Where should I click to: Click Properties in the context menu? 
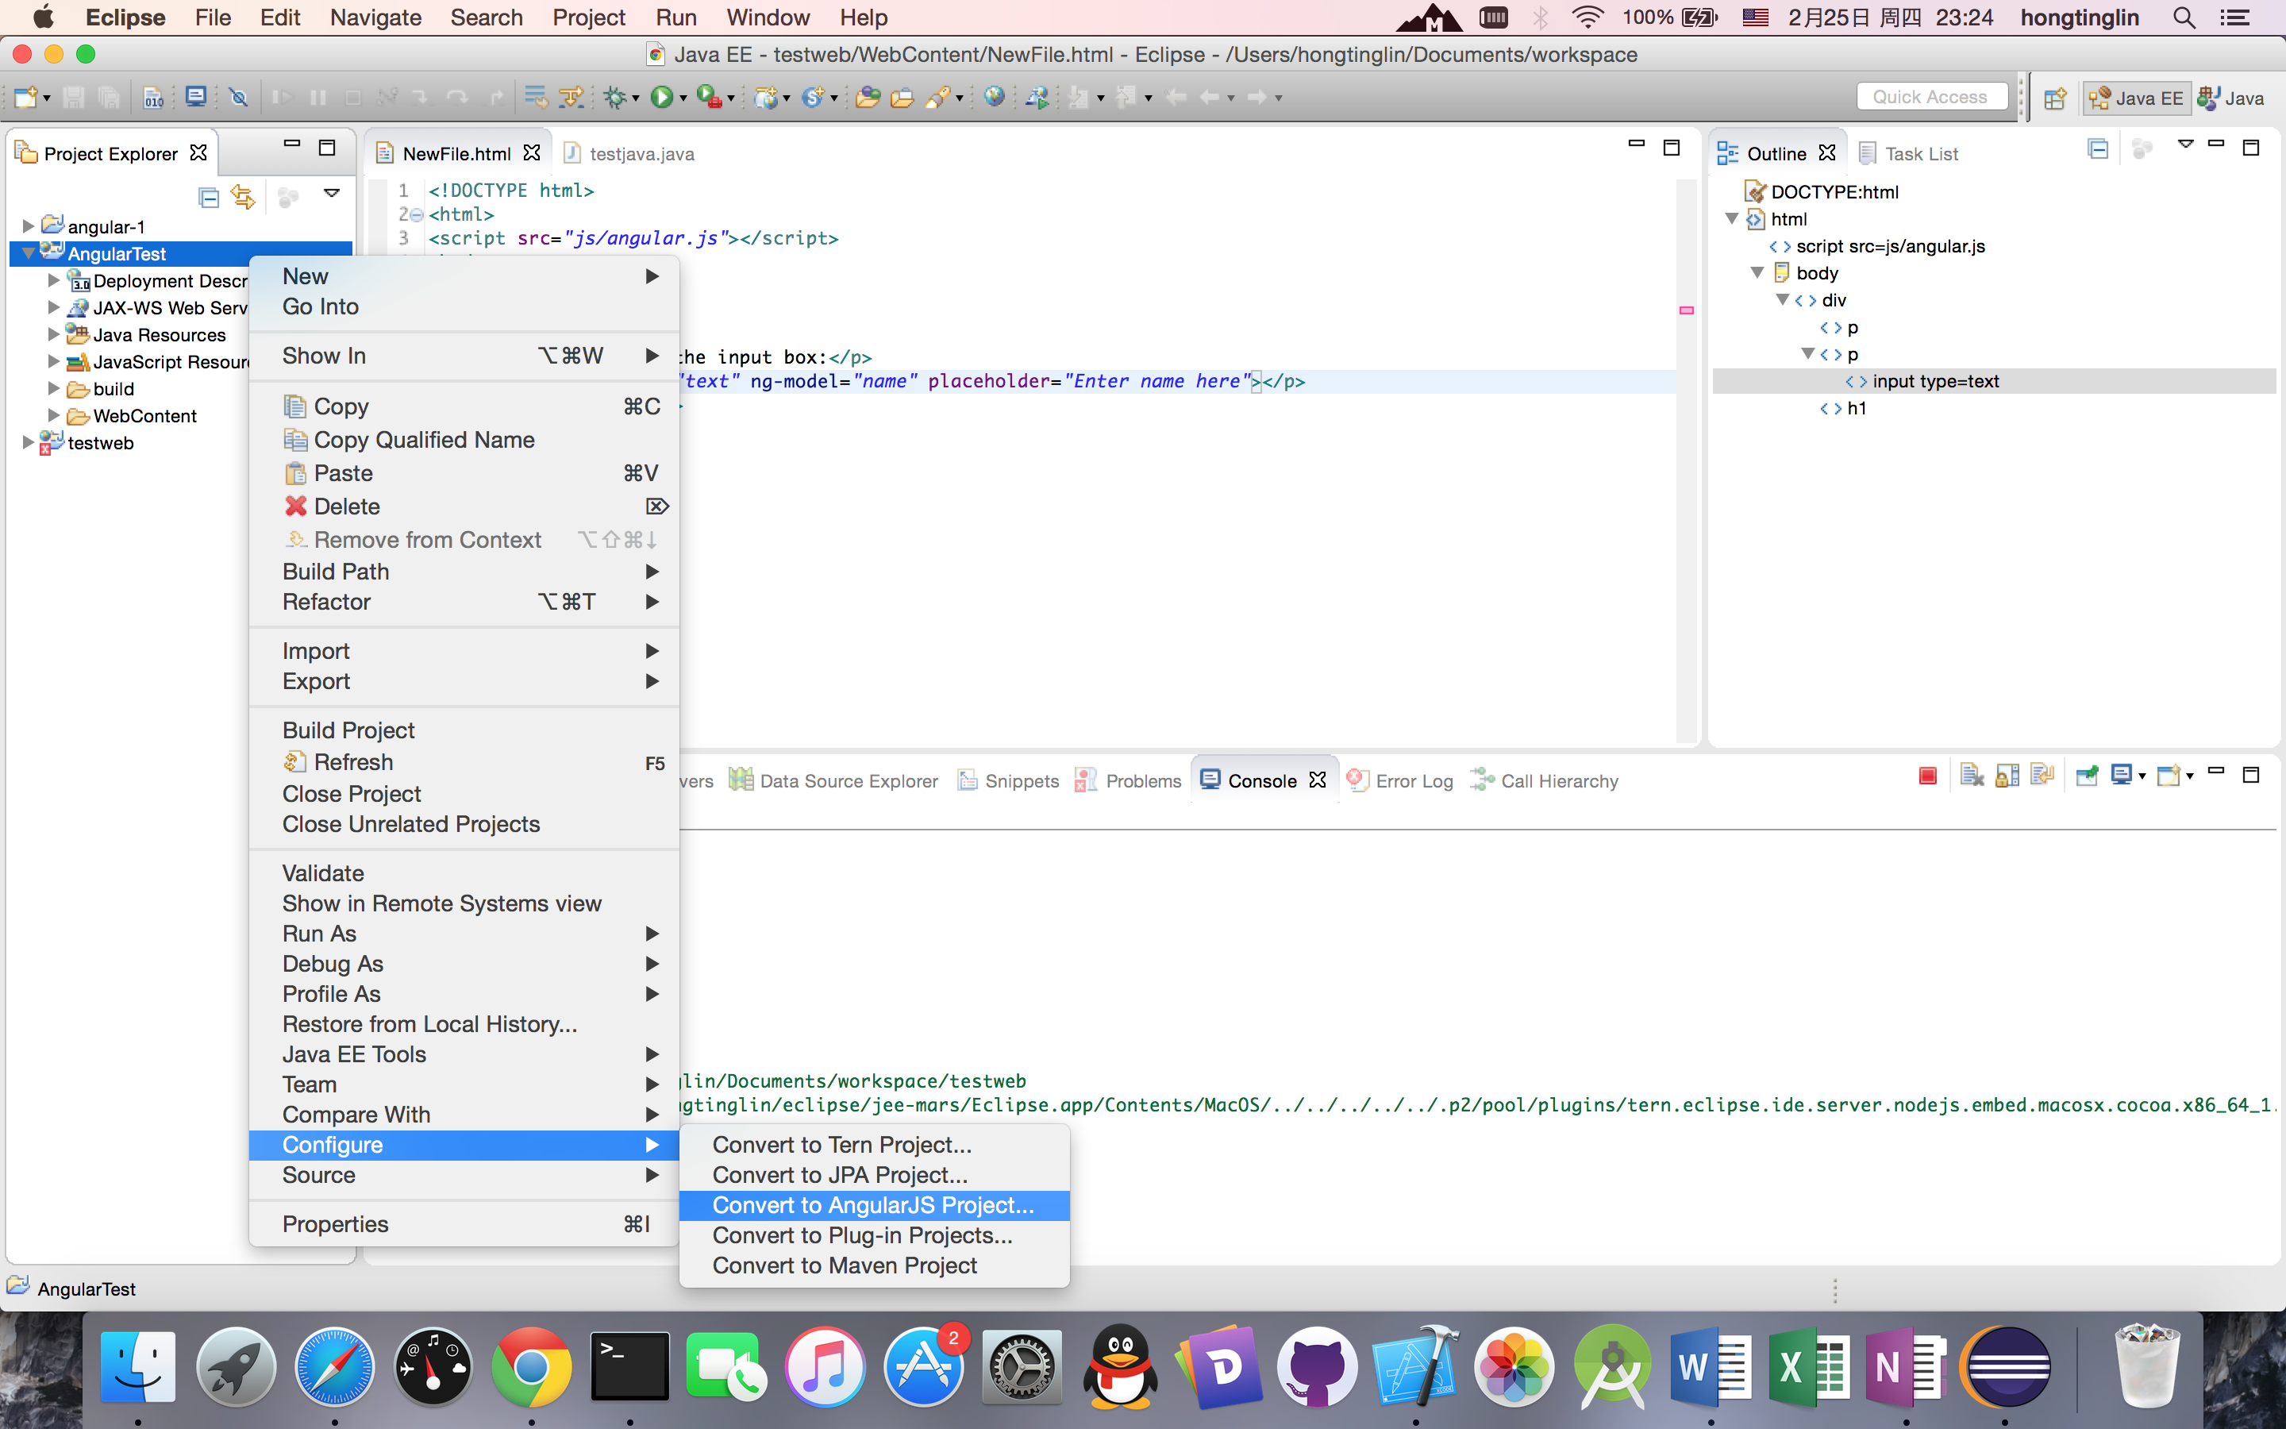pyautogui.click(x=335, y=1224)
